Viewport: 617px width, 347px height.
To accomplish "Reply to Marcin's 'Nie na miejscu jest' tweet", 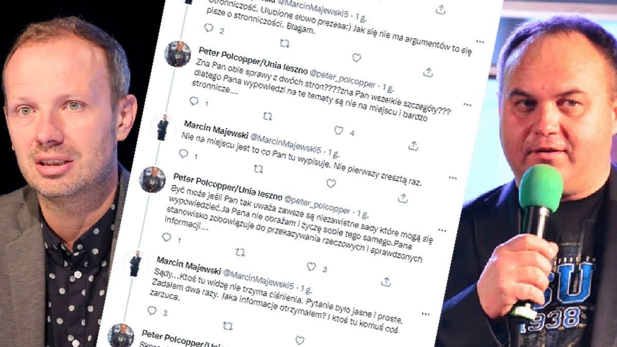I will pyautogui.click(x=184, y=153).
